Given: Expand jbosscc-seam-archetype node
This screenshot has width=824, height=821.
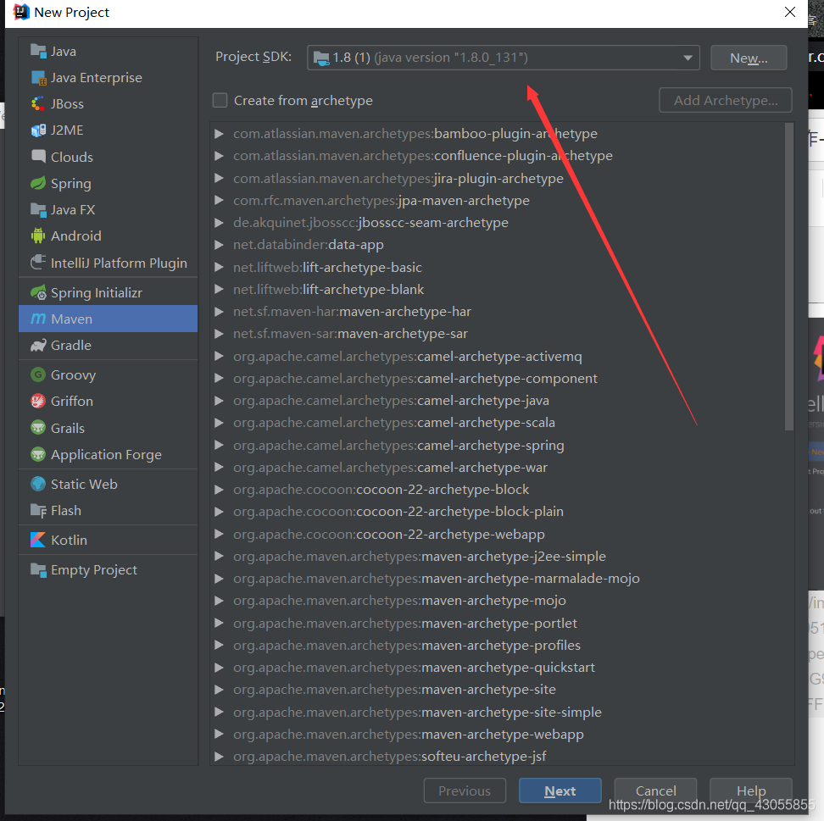Looking at the screenshot, I should point(219,223).
